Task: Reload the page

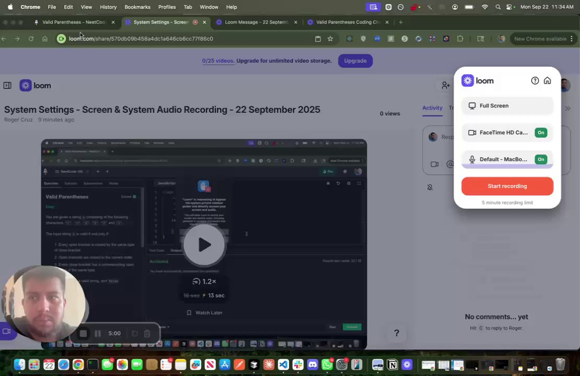Action: pos(31,39)
